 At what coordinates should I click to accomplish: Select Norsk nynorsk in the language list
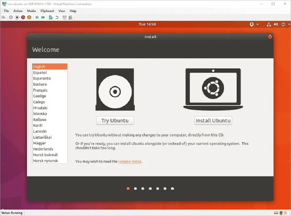pyautogui.click(x=50, y=161)
